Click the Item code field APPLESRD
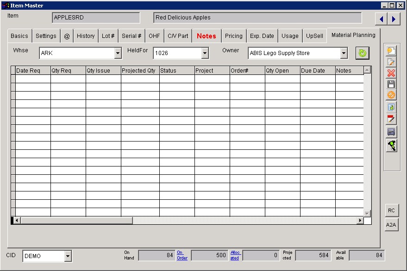Screen dimensions: 407x271 click(x=96, y=18)
